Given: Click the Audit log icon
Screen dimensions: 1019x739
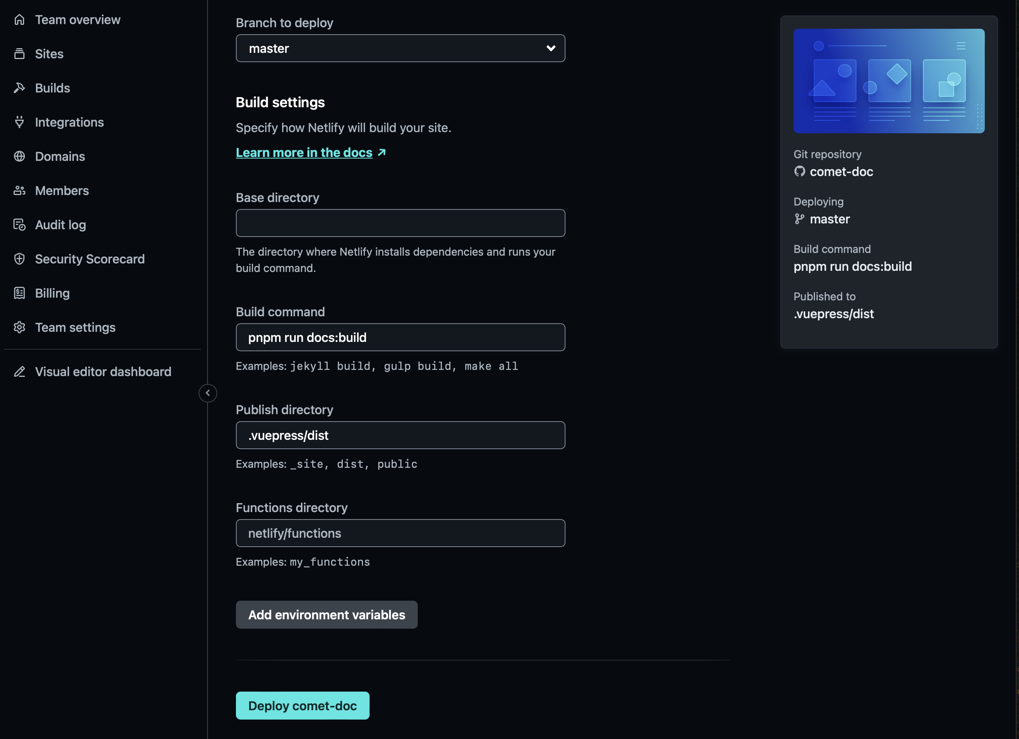Looking at the screenshot, I should (x=19, y=225).
